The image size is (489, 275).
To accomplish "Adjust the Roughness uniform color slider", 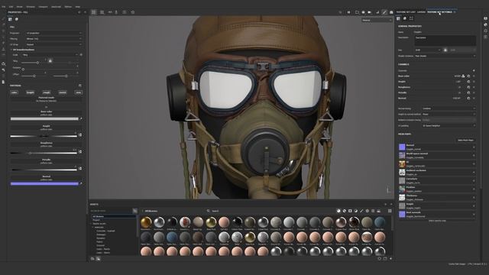I will (44, 153).
